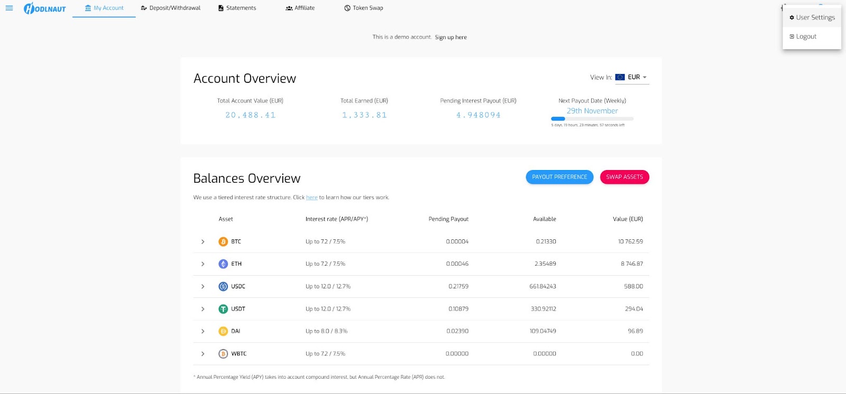846x394 pixels.
Task: Click the Available column header
Action: click(545, 219)
